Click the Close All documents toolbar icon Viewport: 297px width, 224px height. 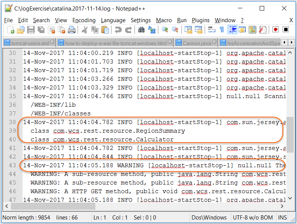click(x=61, y=30)
